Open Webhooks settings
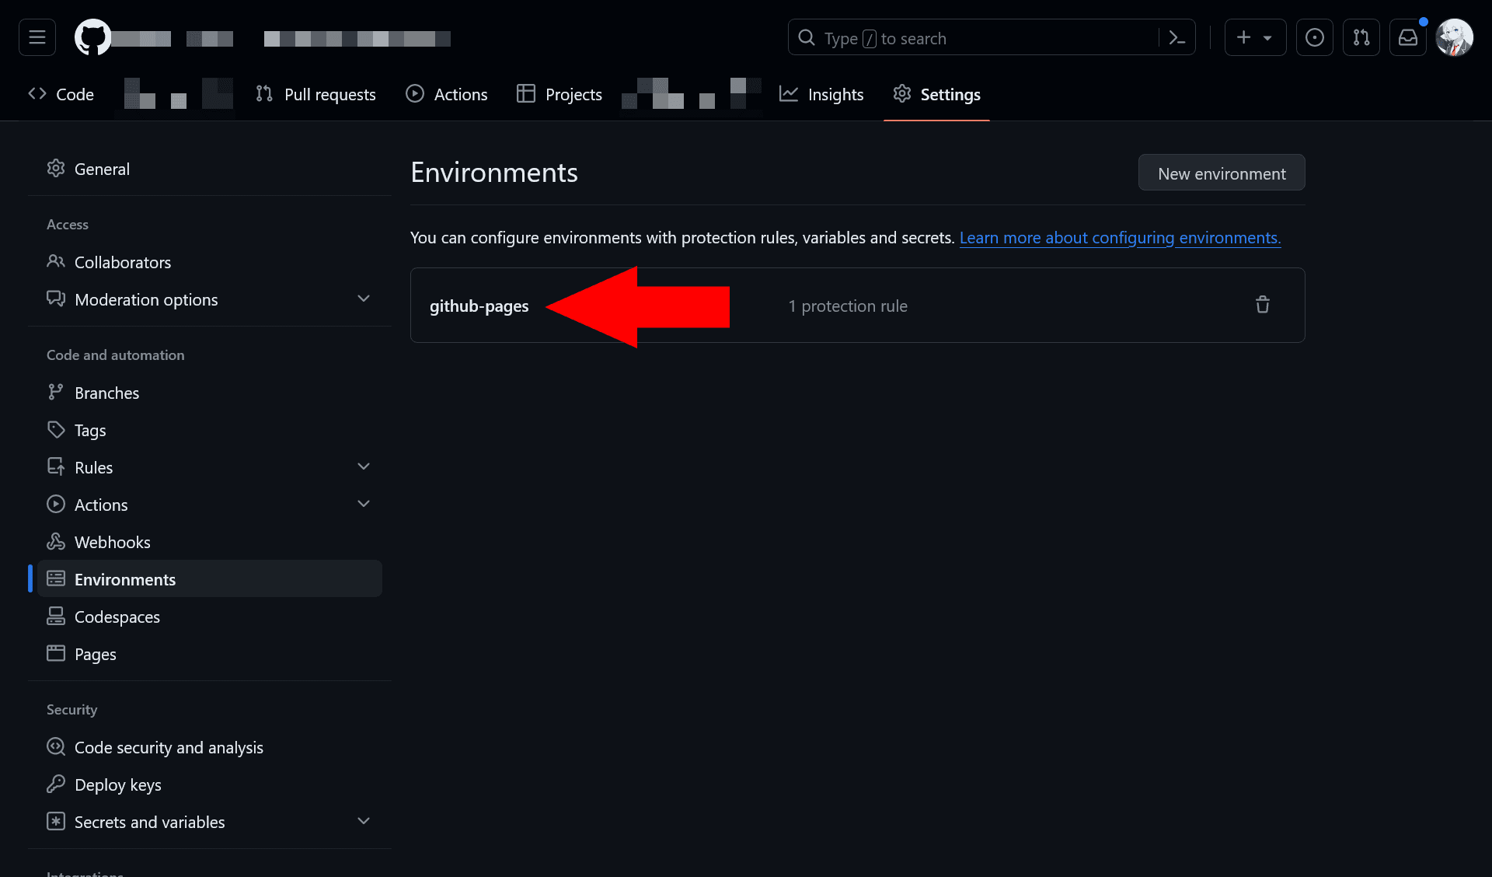 click(210, 542)
